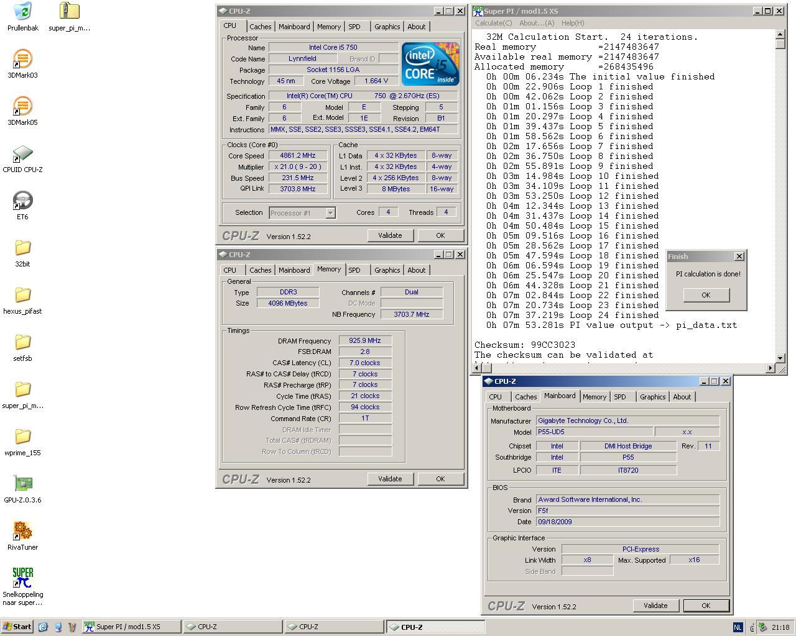
Task: Click the BIOS date value 09/18/2009
Action: tap(627, 522)
